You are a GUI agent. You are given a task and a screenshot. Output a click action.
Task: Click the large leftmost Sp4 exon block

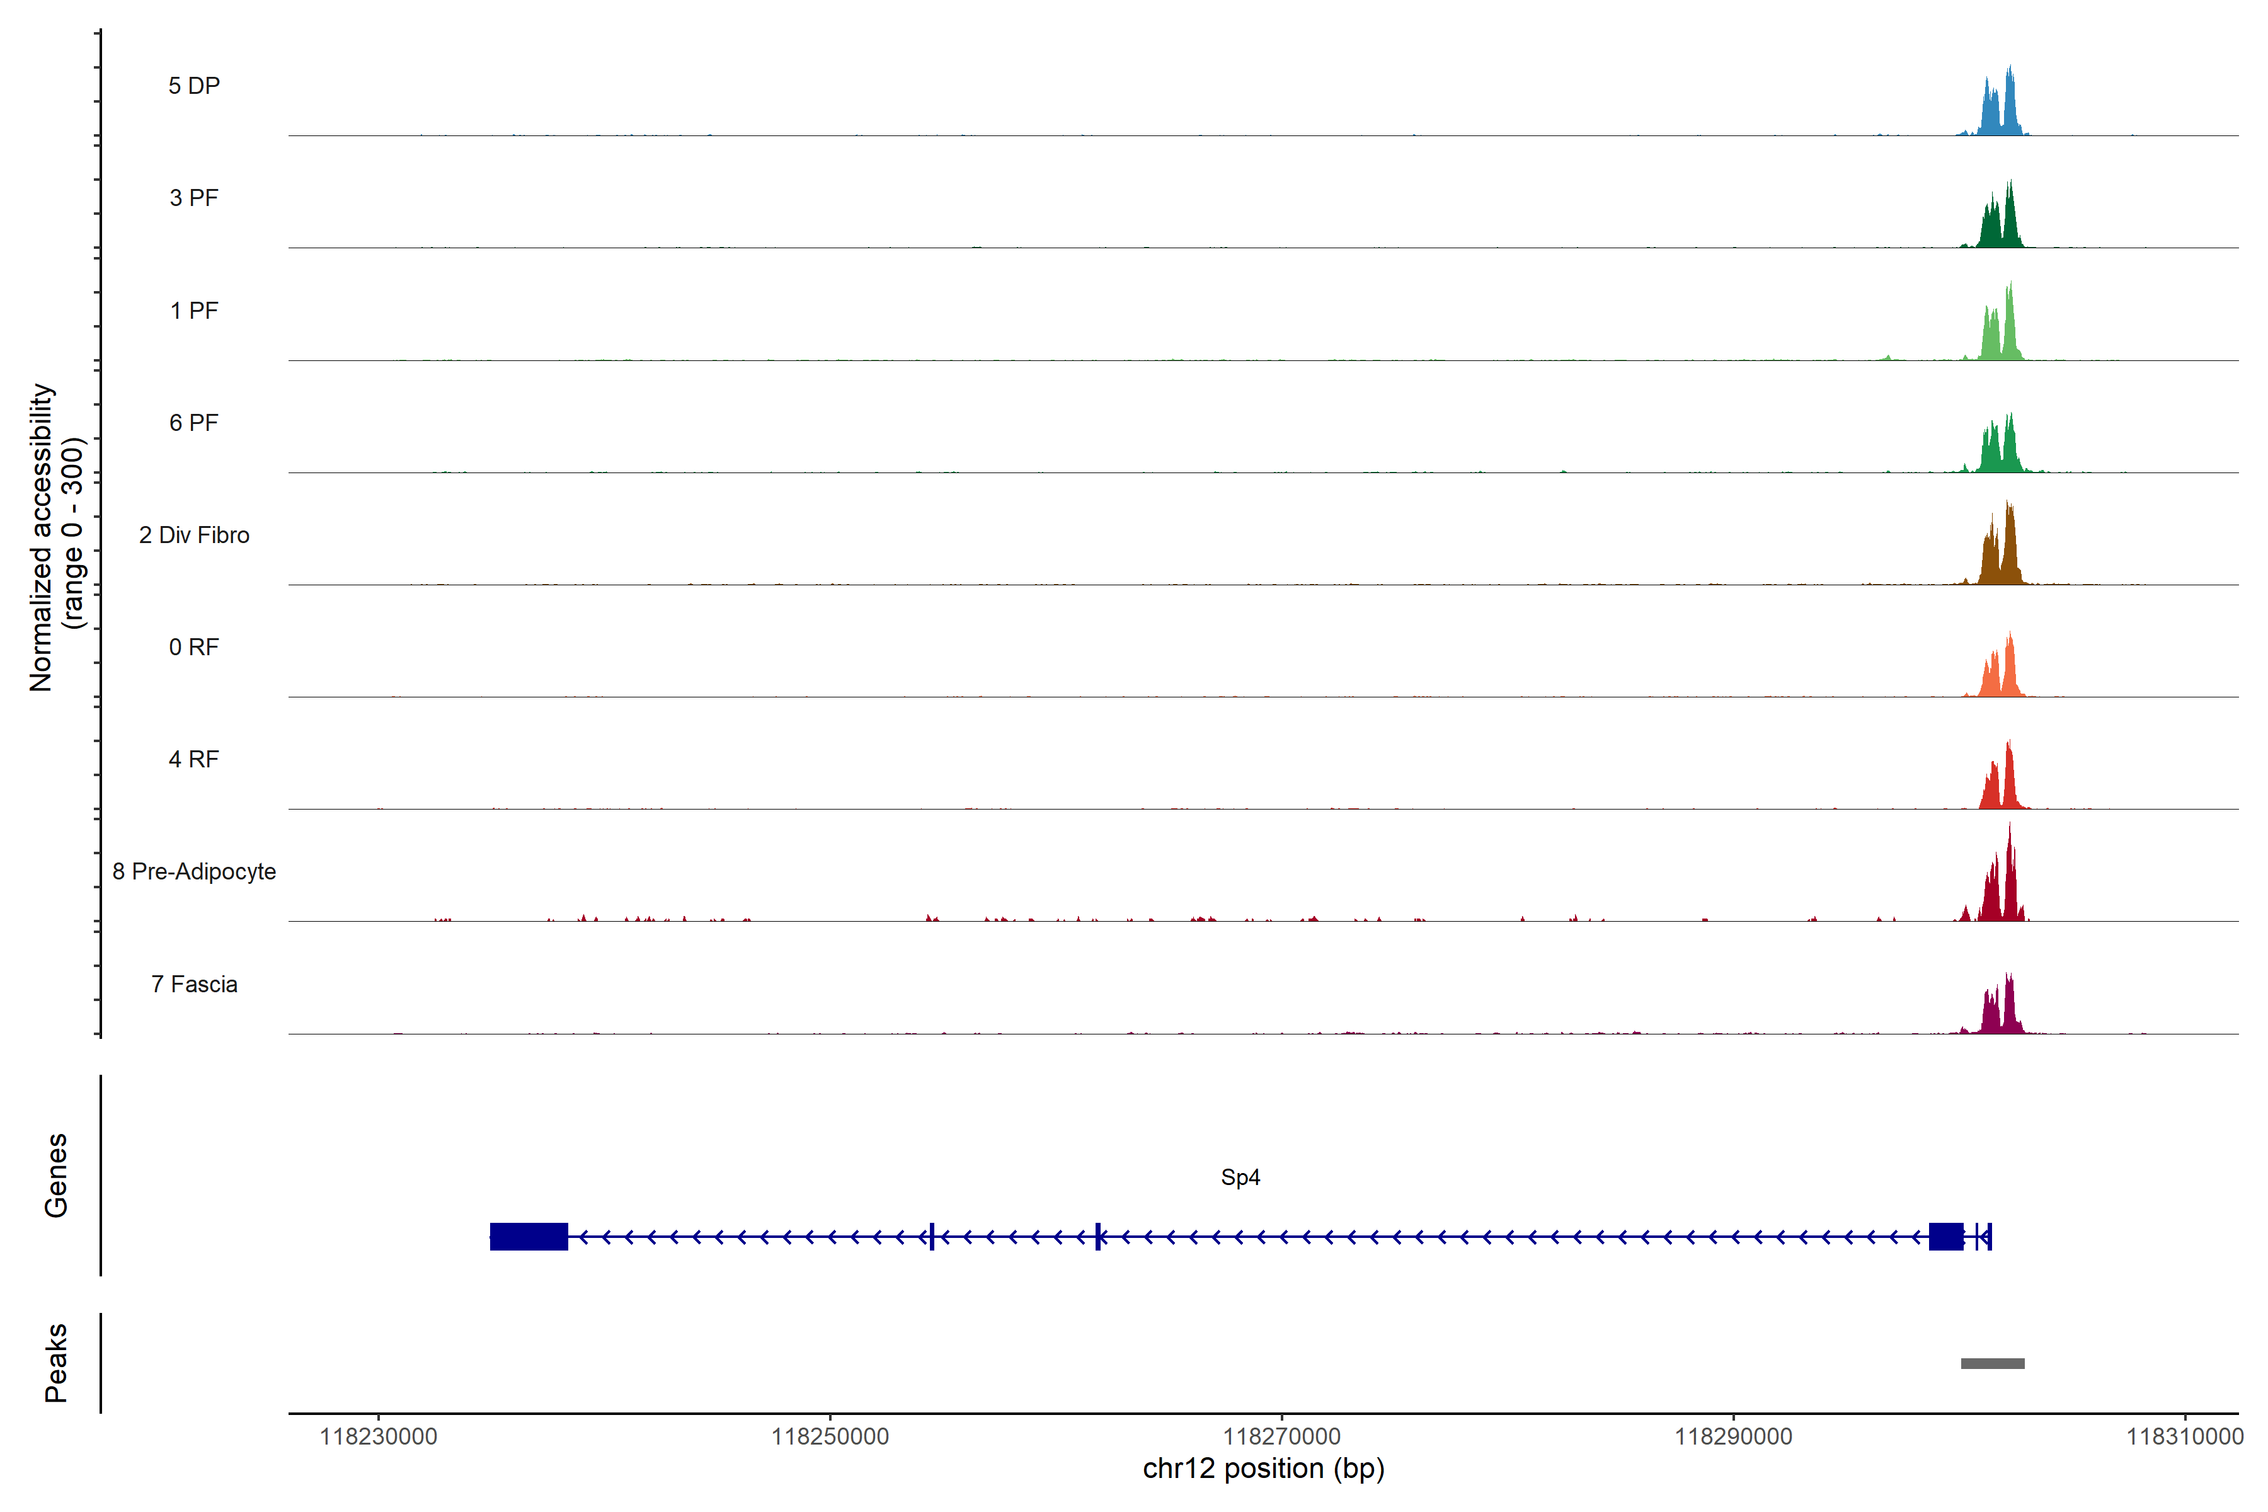pos(529,1236)
